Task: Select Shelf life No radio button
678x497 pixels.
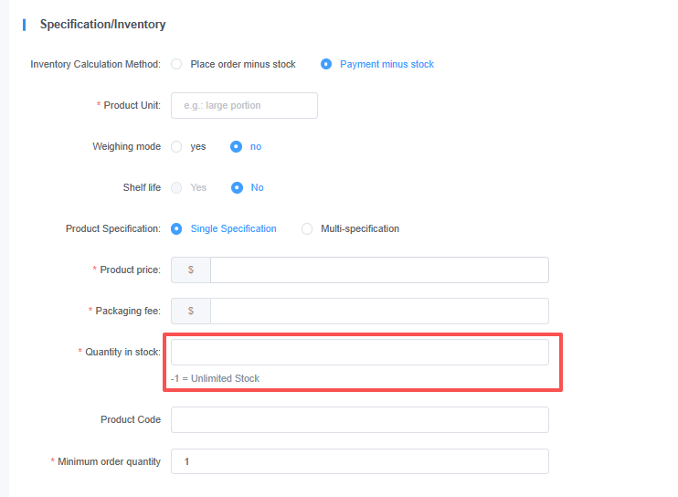Action: coord(237,188)
